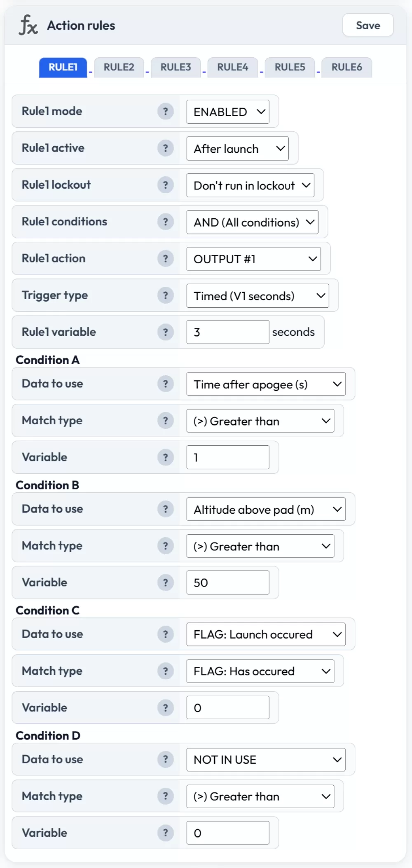
Task: Click the Rule1 variable seconds input field
Action: point(227,332)
